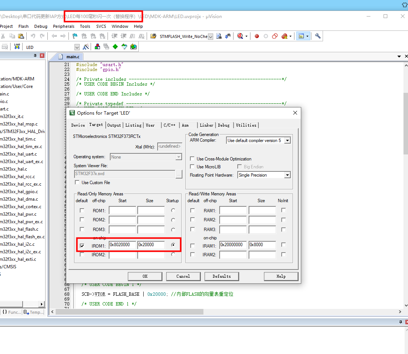Screen dimensions: 408x354
Task: Open Manage Run-Time Environment
Action: pyautogui.click(x=133, y=47)
